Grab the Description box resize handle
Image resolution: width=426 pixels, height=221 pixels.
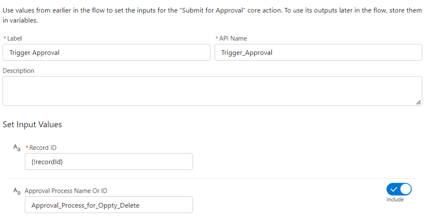(419, 102)
